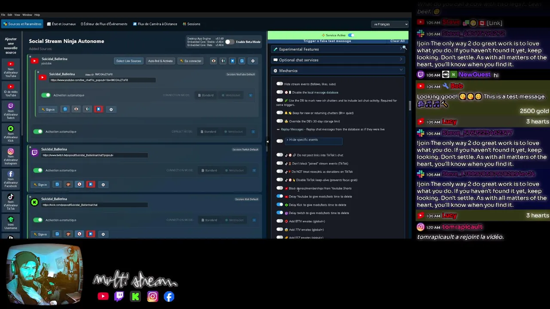Viewport: 550px width, 309px height.
Task: Toggle Delay Kick to give mods time
Action: coord(280,205)
